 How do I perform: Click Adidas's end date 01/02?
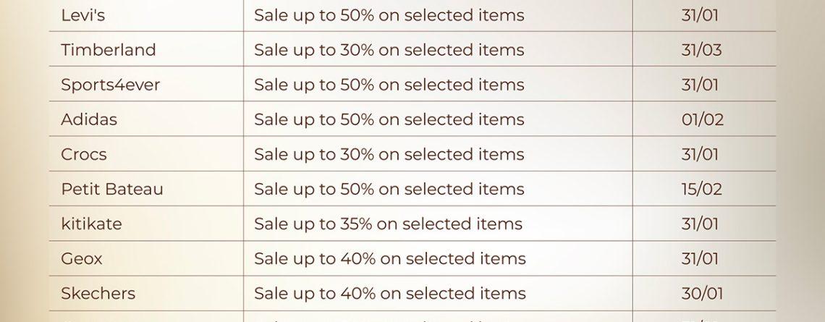(x=702, y=119)
